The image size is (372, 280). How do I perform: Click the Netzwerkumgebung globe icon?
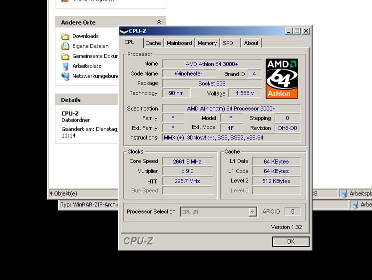tap(65, 76)
